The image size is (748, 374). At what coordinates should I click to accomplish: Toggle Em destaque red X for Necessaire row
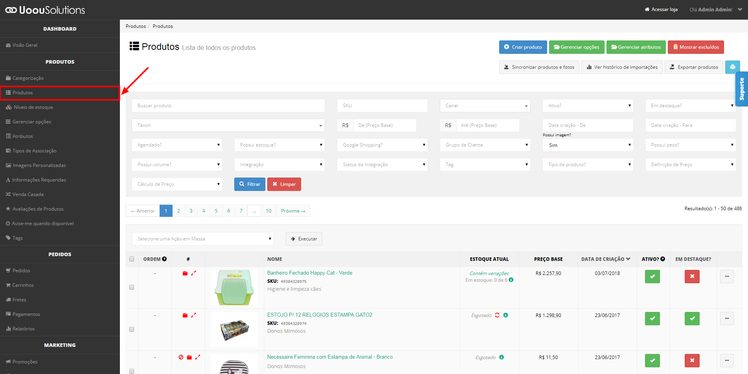692,361
